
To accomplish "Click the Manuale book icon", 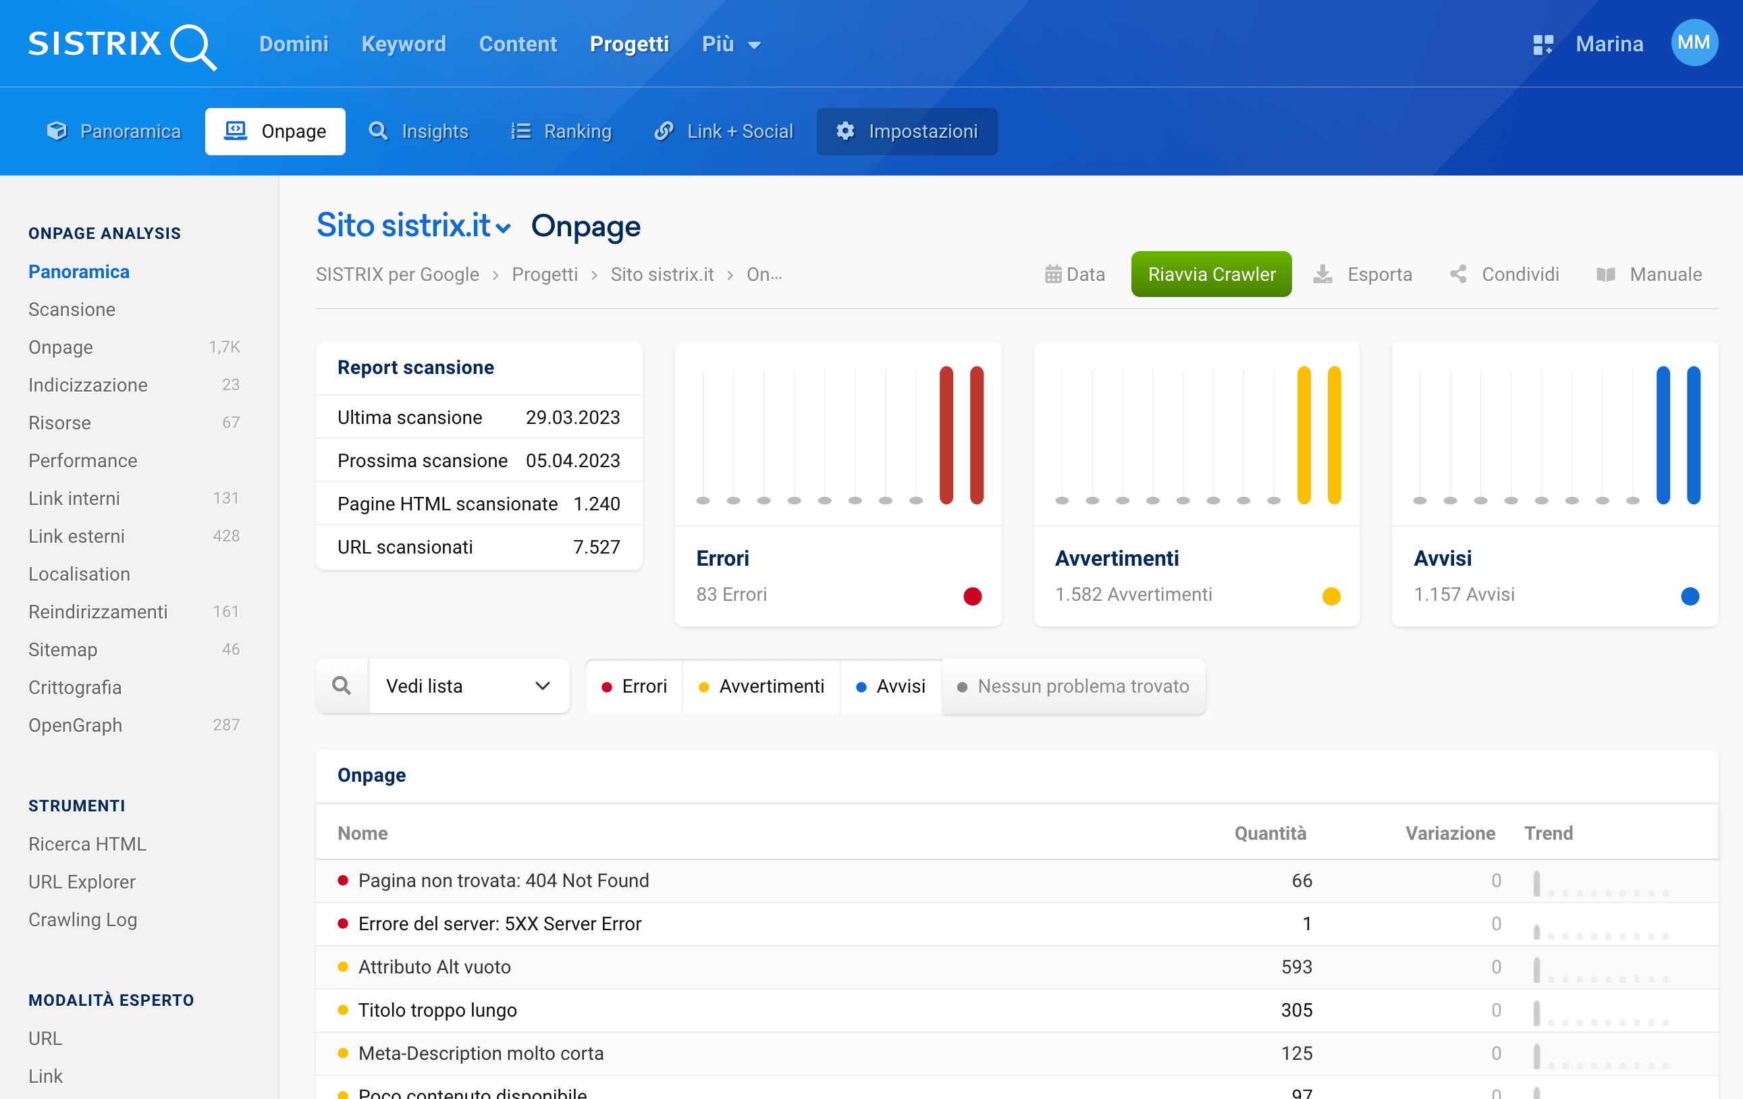I will [x=1605, y=274].
